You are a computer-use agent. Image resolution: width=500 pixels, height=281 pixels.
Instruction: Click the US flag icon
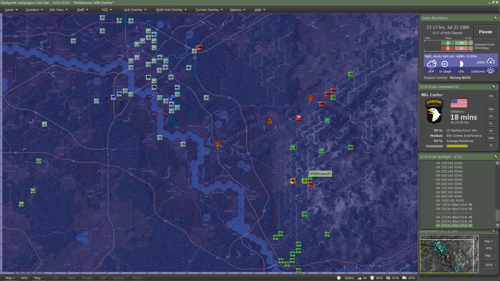tap(459, 103)
